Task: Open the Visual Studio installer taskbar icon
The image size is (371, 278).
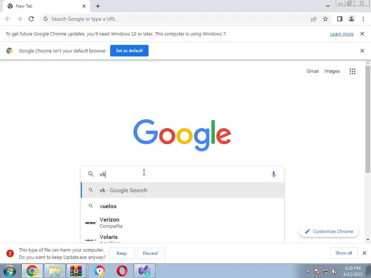Action: (145, 271)
